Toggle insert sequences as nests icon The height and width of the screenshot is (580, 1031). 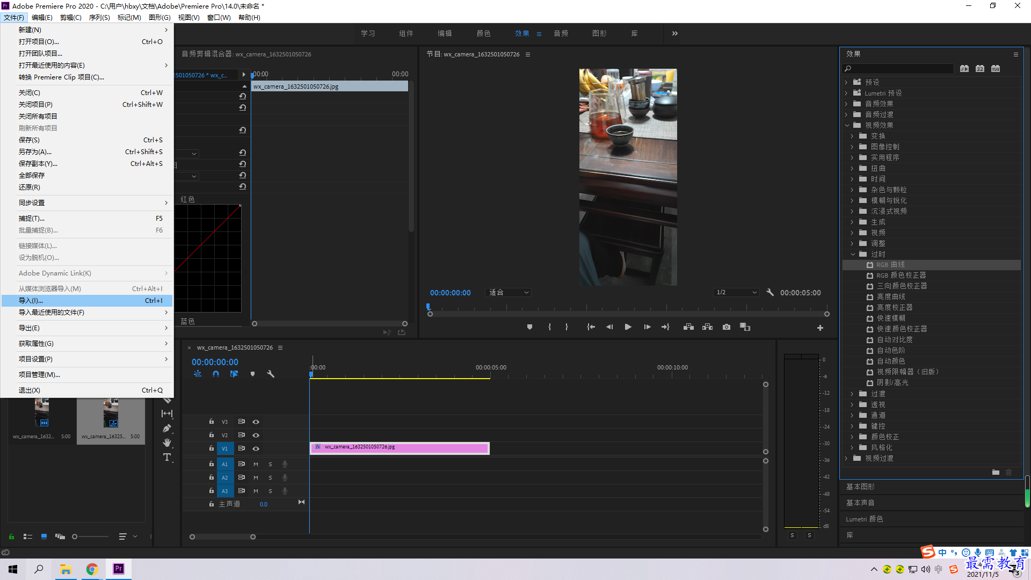pos(198,374)
